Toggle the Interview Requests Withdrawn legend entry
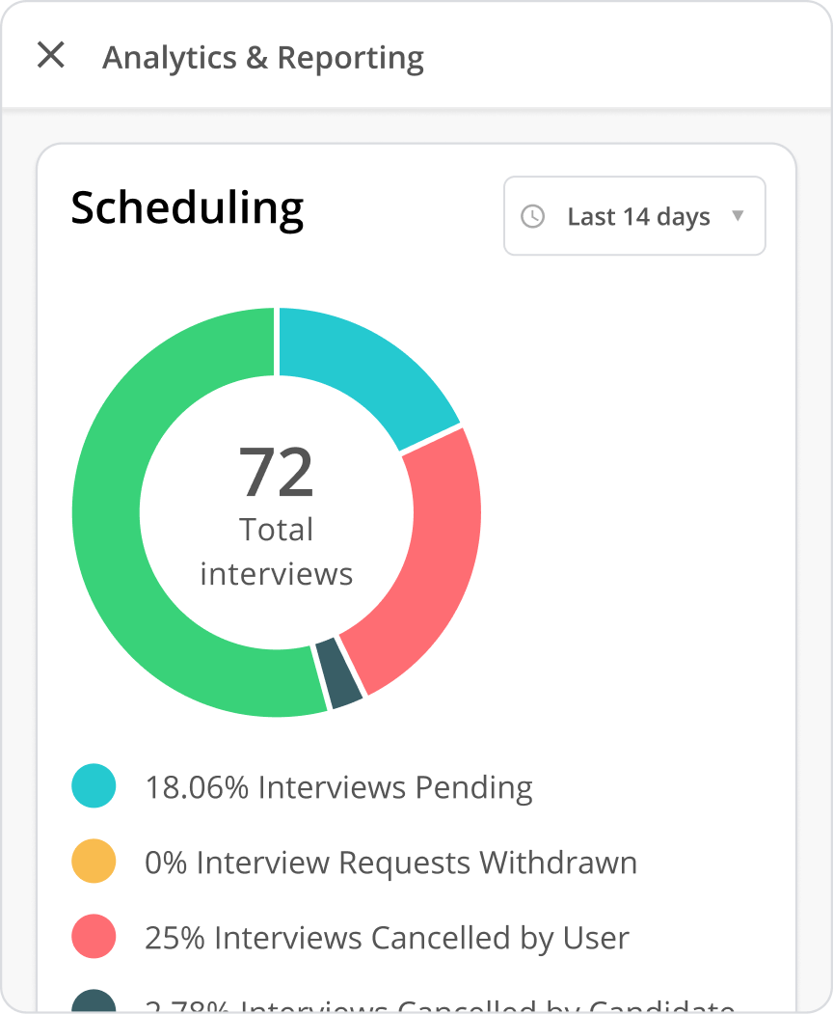The image size is (833, 1014). click(x=390, y=863)
